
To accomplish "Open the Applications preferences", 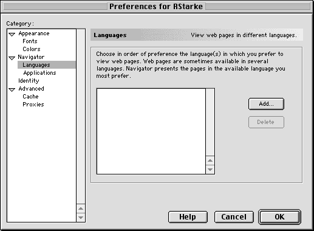I will pos(39,73).
